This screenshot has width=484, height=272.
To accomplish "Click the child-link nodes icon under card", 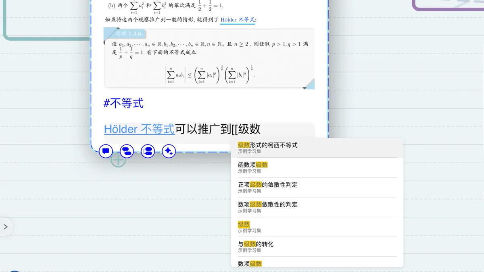I will 127,151.
